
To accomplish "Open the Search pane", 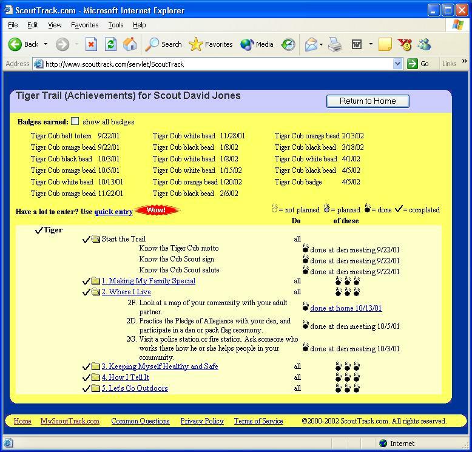I will pyautogui.click(x=163, y=44).
